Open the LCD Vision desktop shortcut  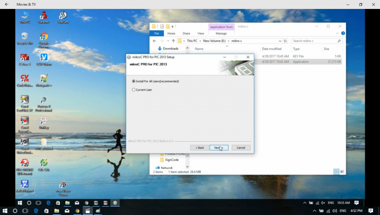click(44, 59)
